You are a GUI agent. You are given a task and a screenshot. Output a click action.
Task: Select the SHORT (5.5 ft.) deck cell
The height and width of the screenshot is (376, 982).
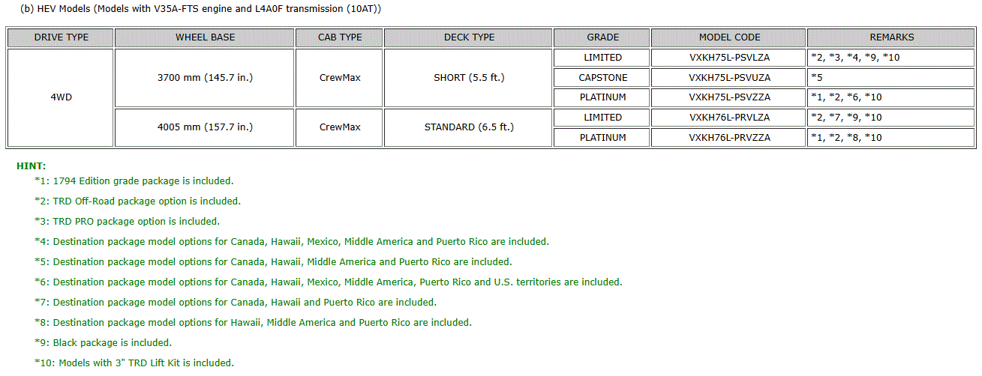coord(469,77)
